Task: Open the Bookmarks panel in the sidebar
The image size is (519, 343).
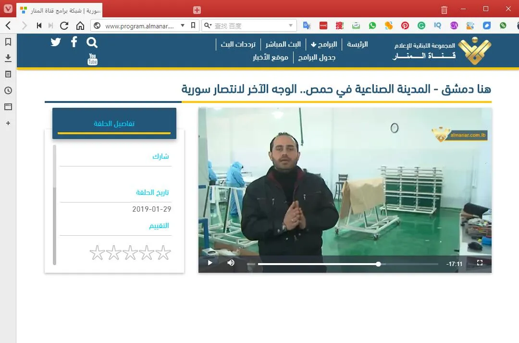Action: 8,42
